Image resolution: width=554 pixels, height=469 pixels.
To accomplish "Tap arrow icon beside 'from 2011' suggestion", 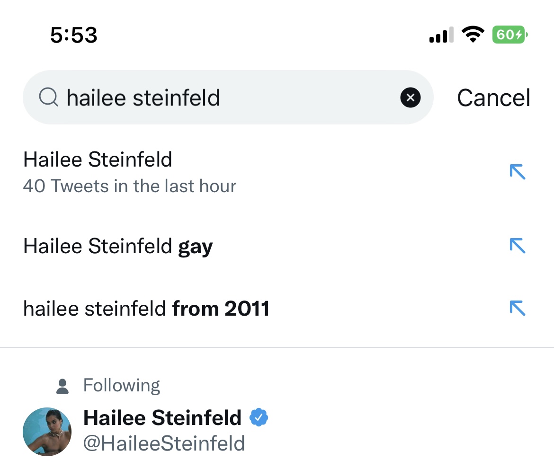I will pyautogui.click(x=518, y=309).
